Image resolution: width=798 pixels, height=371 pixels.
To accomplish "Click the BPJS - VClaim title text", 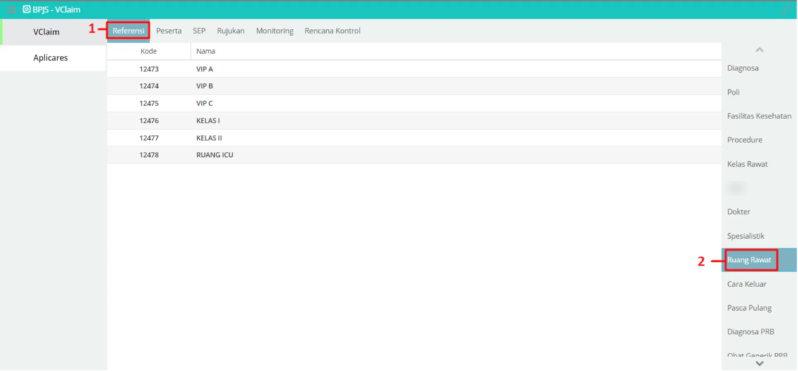I will pos(57,10).
